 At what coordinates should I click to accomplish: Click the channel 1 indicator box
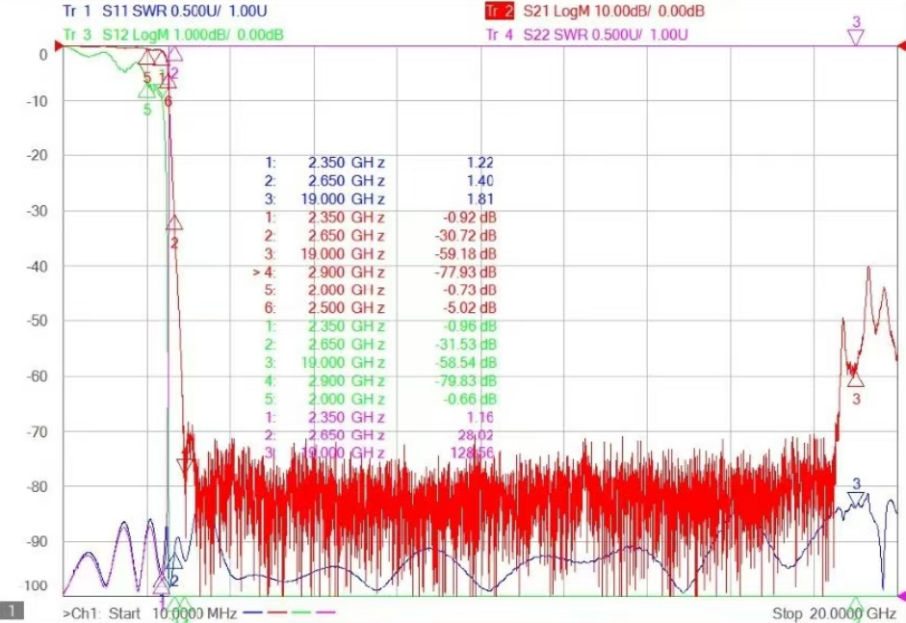[12, 610]
